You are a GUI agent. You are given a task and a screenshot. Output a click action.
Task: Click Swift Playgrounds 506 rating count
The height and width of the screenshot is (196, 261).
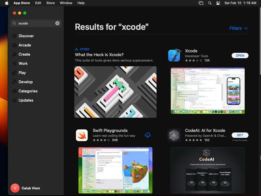pyautogui.click(x=115, y=140)
